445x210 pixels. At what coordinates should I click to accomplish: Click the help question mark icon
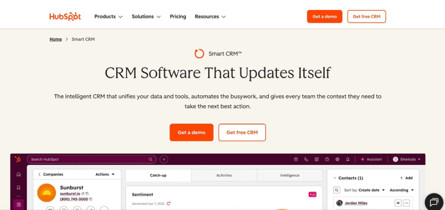click(327, 160)
